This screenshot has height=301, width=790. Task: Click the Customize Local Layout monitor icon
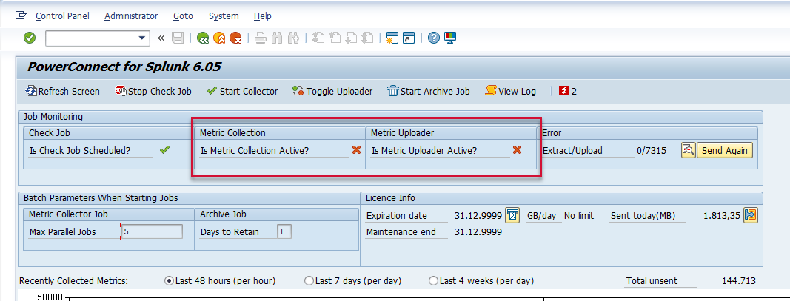tap(449, 38)
